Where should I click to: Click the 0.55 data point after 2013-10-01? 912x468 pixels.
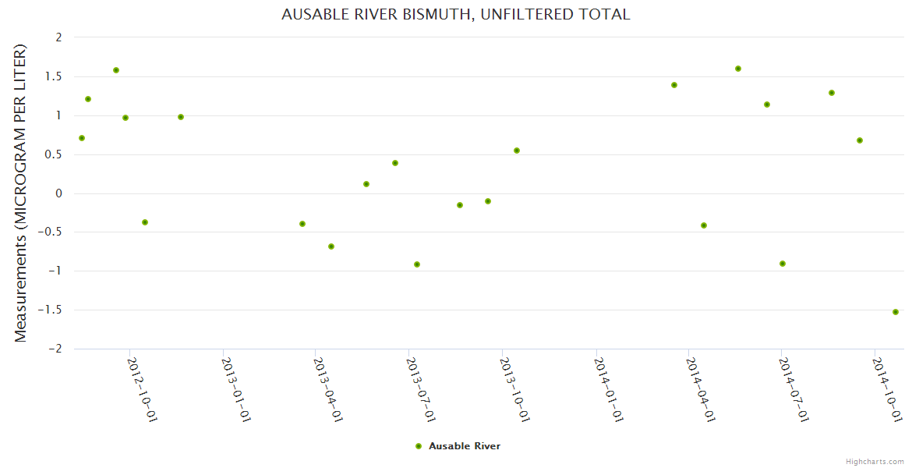click(x=517, y=151)
